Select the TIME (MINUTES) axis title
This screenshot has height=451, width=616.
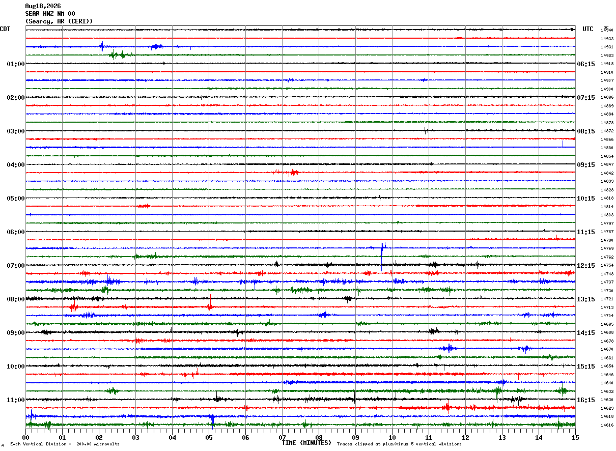pos(306,443)
